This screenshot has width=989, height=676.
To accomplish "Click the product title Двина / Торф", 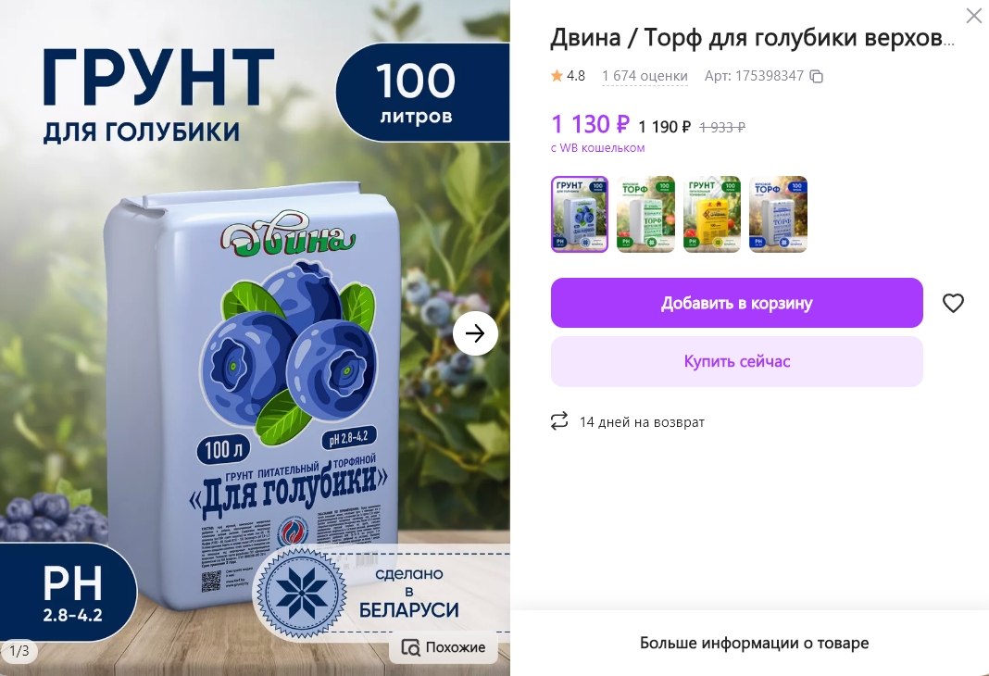I will pyautogui.click(x=753, y=39).
